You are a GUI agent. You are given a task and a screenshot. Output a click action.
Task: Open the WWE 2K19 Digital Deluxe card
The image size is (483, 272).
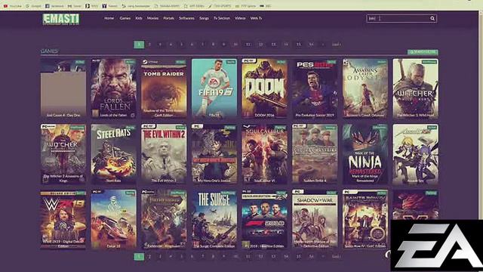click(63, 219)
